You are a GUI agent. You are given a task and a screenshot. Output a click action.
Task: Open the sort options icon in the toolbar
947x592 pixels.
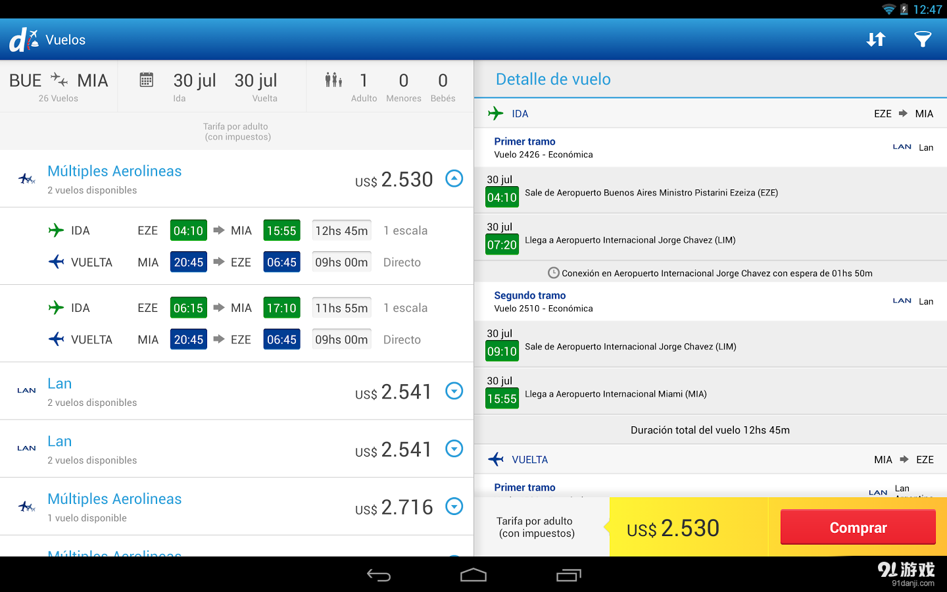[875, 39]
